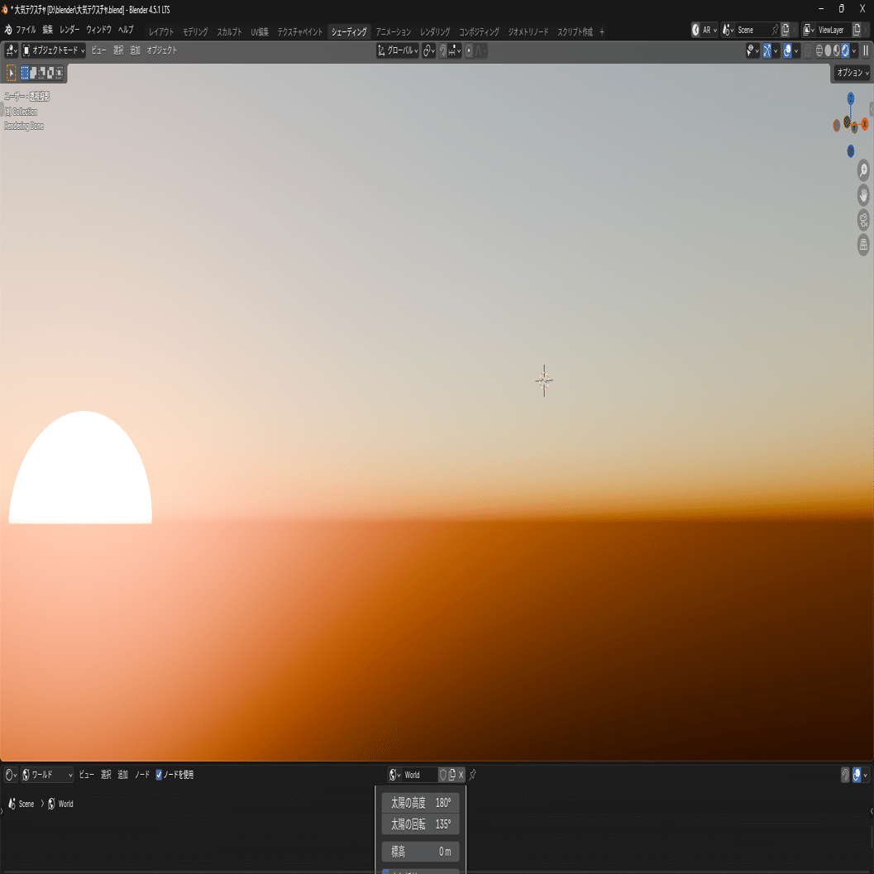This screenshot has height=874, width=874.
Task: Toggle proportional editing
Action: (470, 51)
